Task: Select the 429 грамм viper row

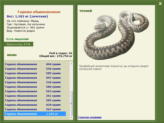Action: [x=35, y=105]
